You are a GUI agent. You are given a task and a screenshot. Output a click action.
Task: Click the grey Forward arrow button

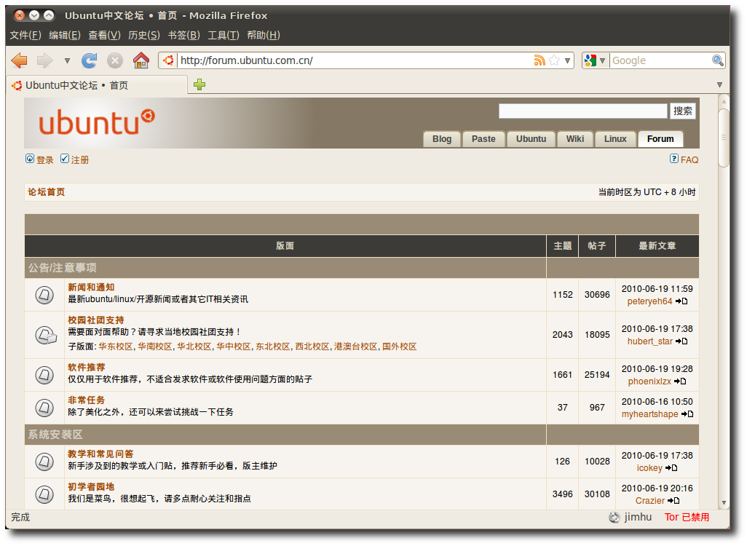pyautogui.click(x=44, y=60)
